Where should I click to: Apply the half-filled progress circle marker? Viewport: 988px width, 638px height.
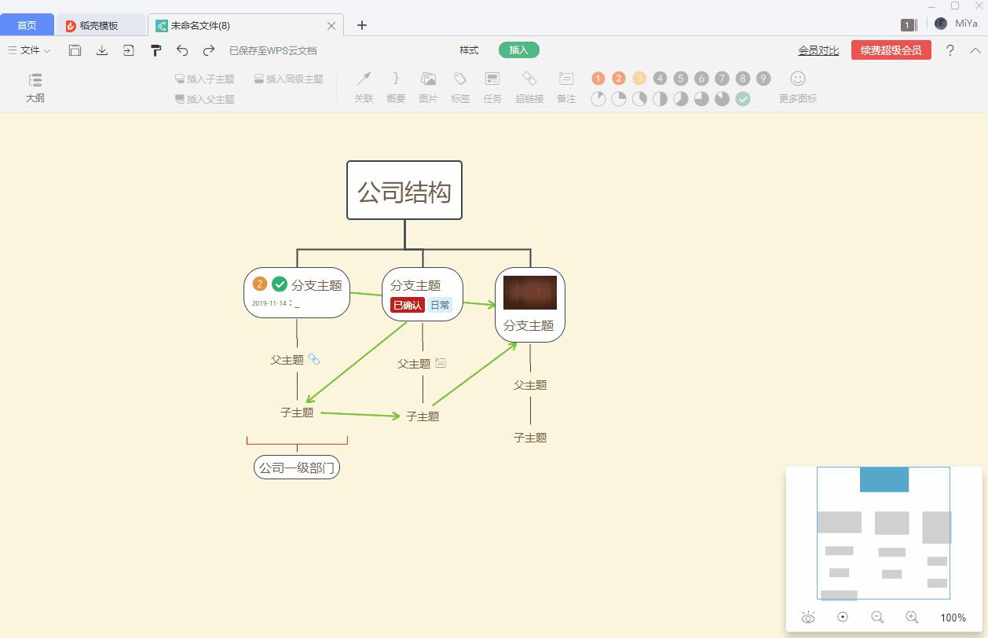[660, 98]
